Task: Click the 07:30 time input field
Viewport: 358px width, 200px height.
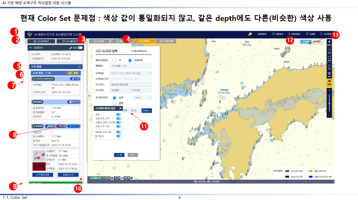Action: (x=135, y=111)
